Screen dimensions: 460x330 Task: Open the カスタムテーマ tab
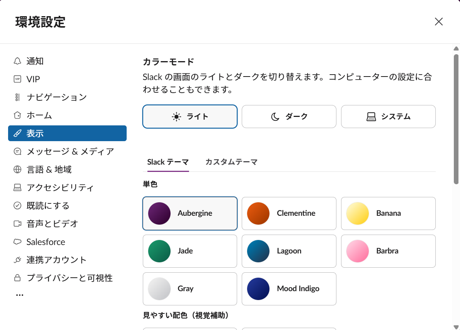coord(231,162)
